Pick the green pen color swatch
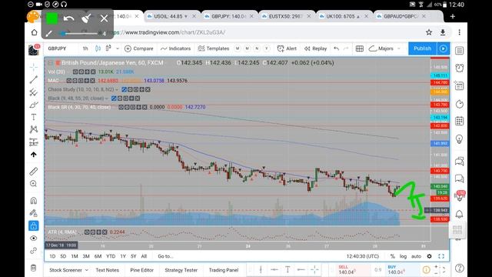The height and width of the screenshot is (277, 492). point(52,18)
